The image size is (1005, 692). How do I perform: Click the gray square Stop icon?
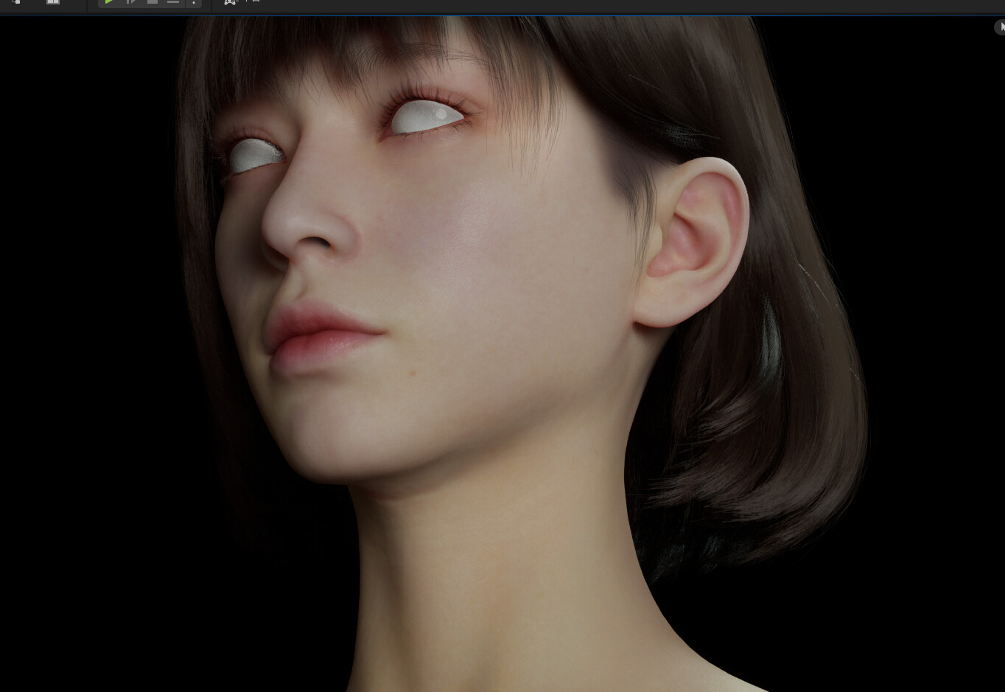point(152,2)
